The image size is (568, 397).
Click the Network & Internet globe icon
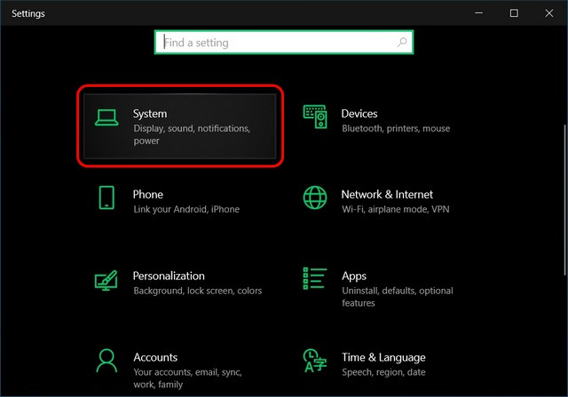pyautogui.click(x=315, y=198)
